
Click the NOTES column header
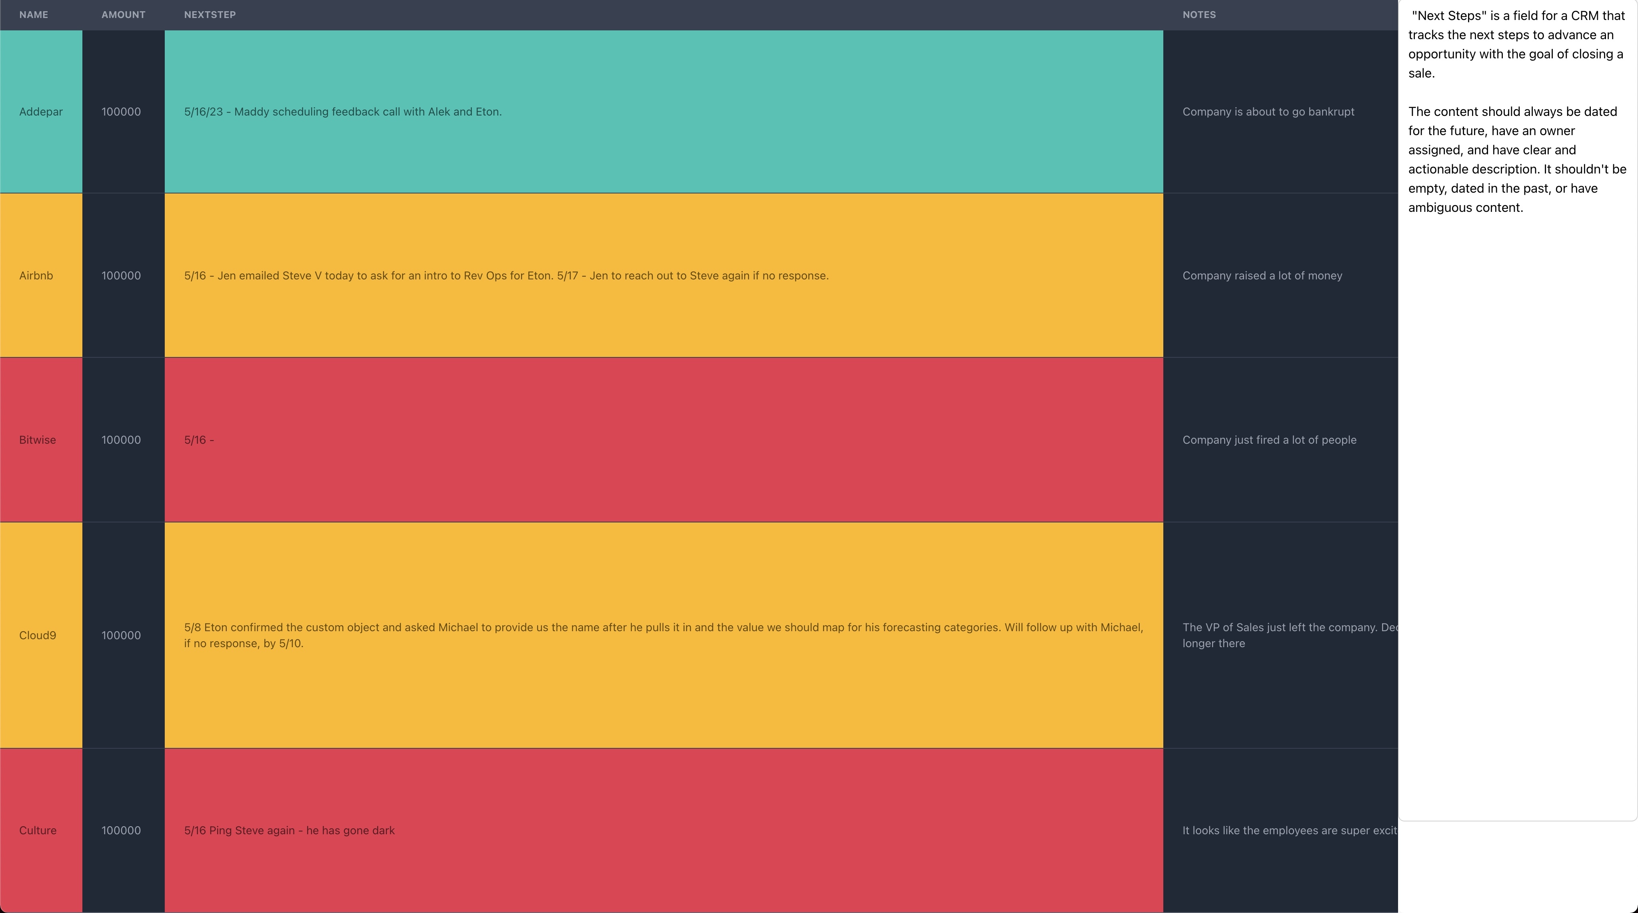click(1199, 15)
